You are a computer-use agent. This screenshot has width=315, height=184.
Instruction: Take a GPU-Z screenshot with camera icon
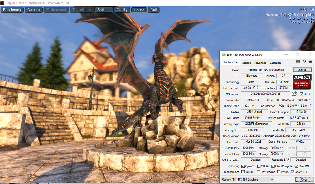pos(298,61)
